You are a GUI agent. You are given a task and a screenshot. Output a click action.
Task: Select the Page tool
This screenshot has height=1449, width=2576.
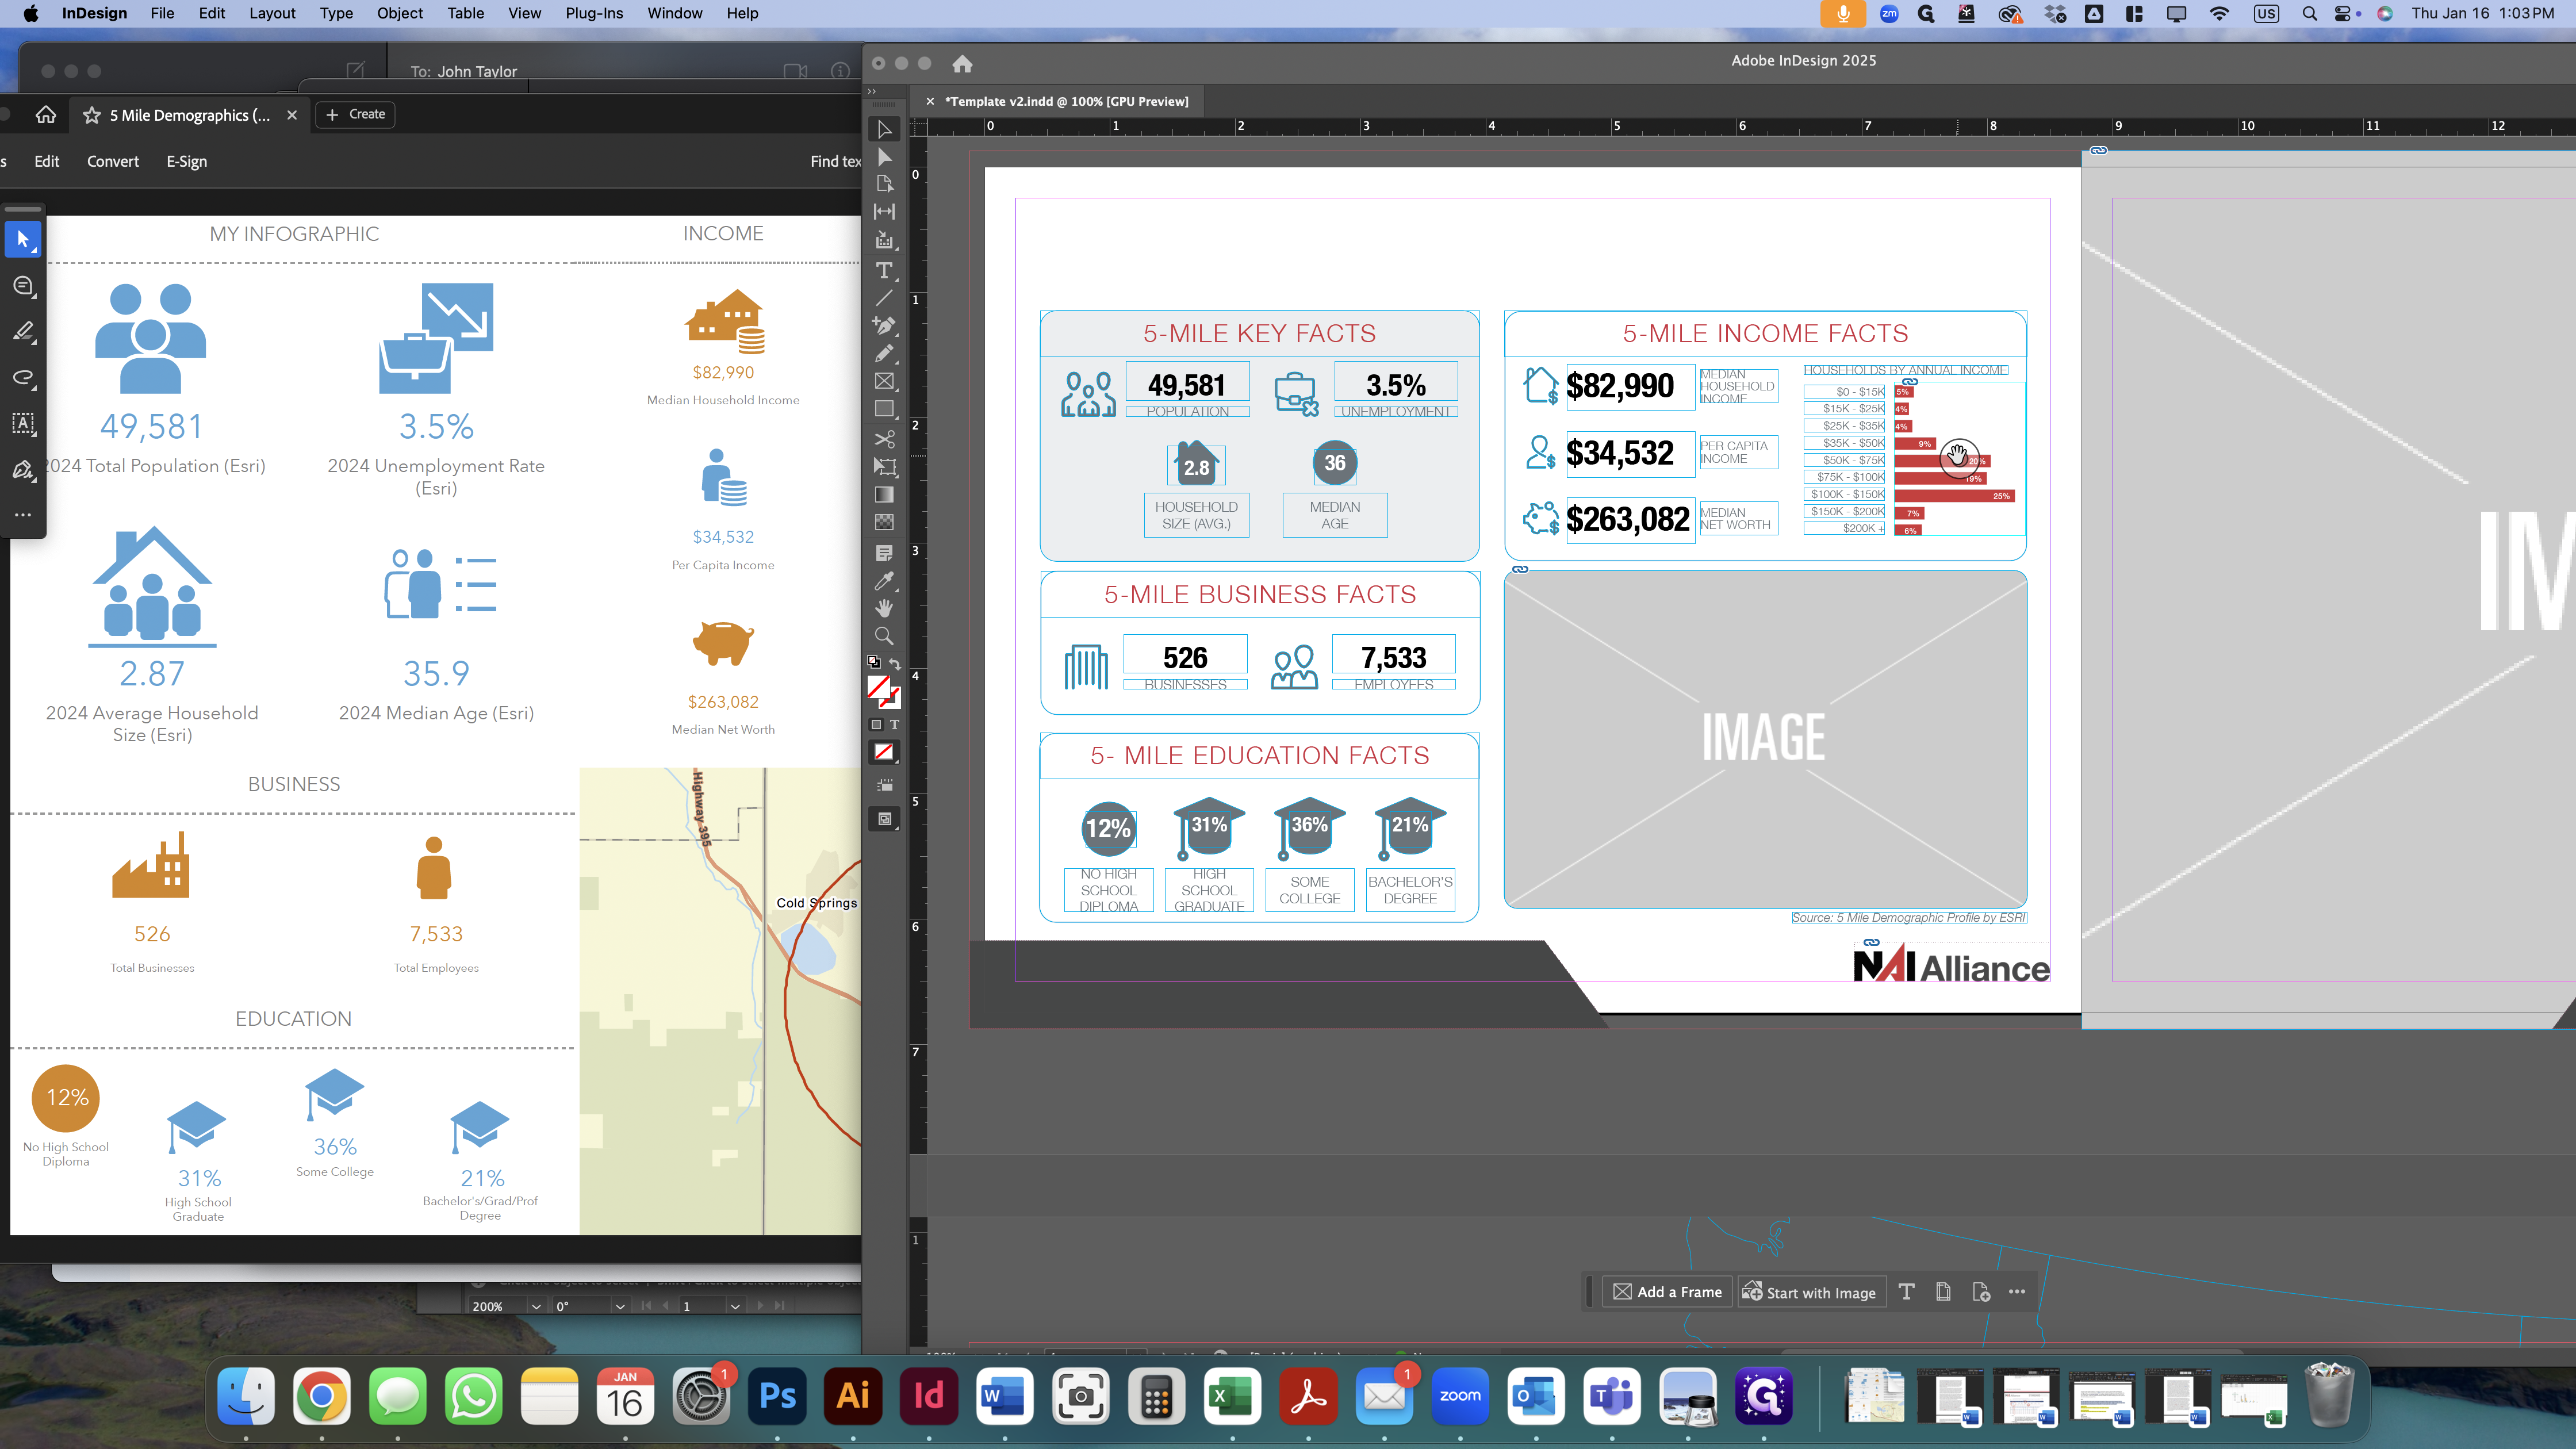(x=884, y=184)
